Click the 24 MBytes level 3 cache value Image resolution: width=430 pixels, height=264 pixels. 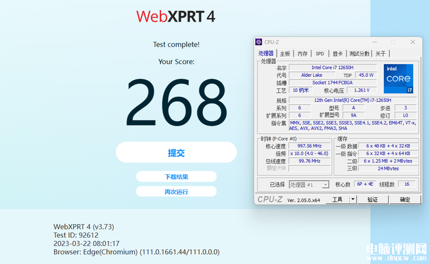point(388,169)
